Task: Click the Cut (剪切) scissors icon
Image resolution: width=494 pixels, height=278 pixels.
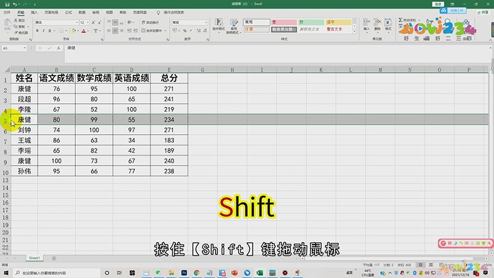Action: click(x=16, y=20)
